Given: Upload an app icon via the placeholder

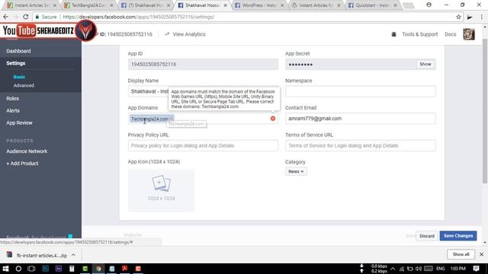Looking at the screenshot, I should coord(161,190).
